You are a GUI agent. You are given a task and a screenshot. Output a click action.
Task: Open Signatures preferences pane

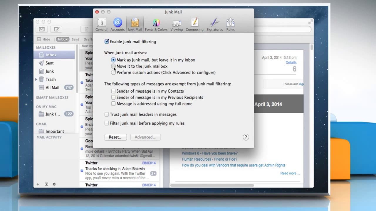tap(214, 25)
